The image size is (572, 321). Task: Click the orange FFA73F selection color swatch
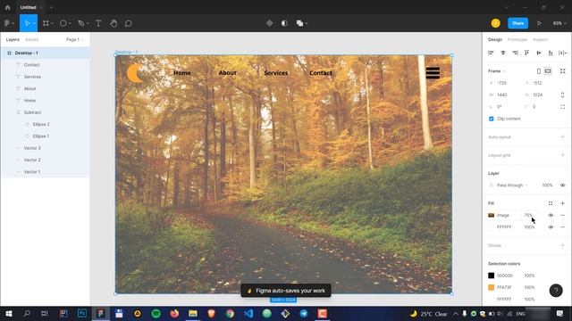(491, 287)
